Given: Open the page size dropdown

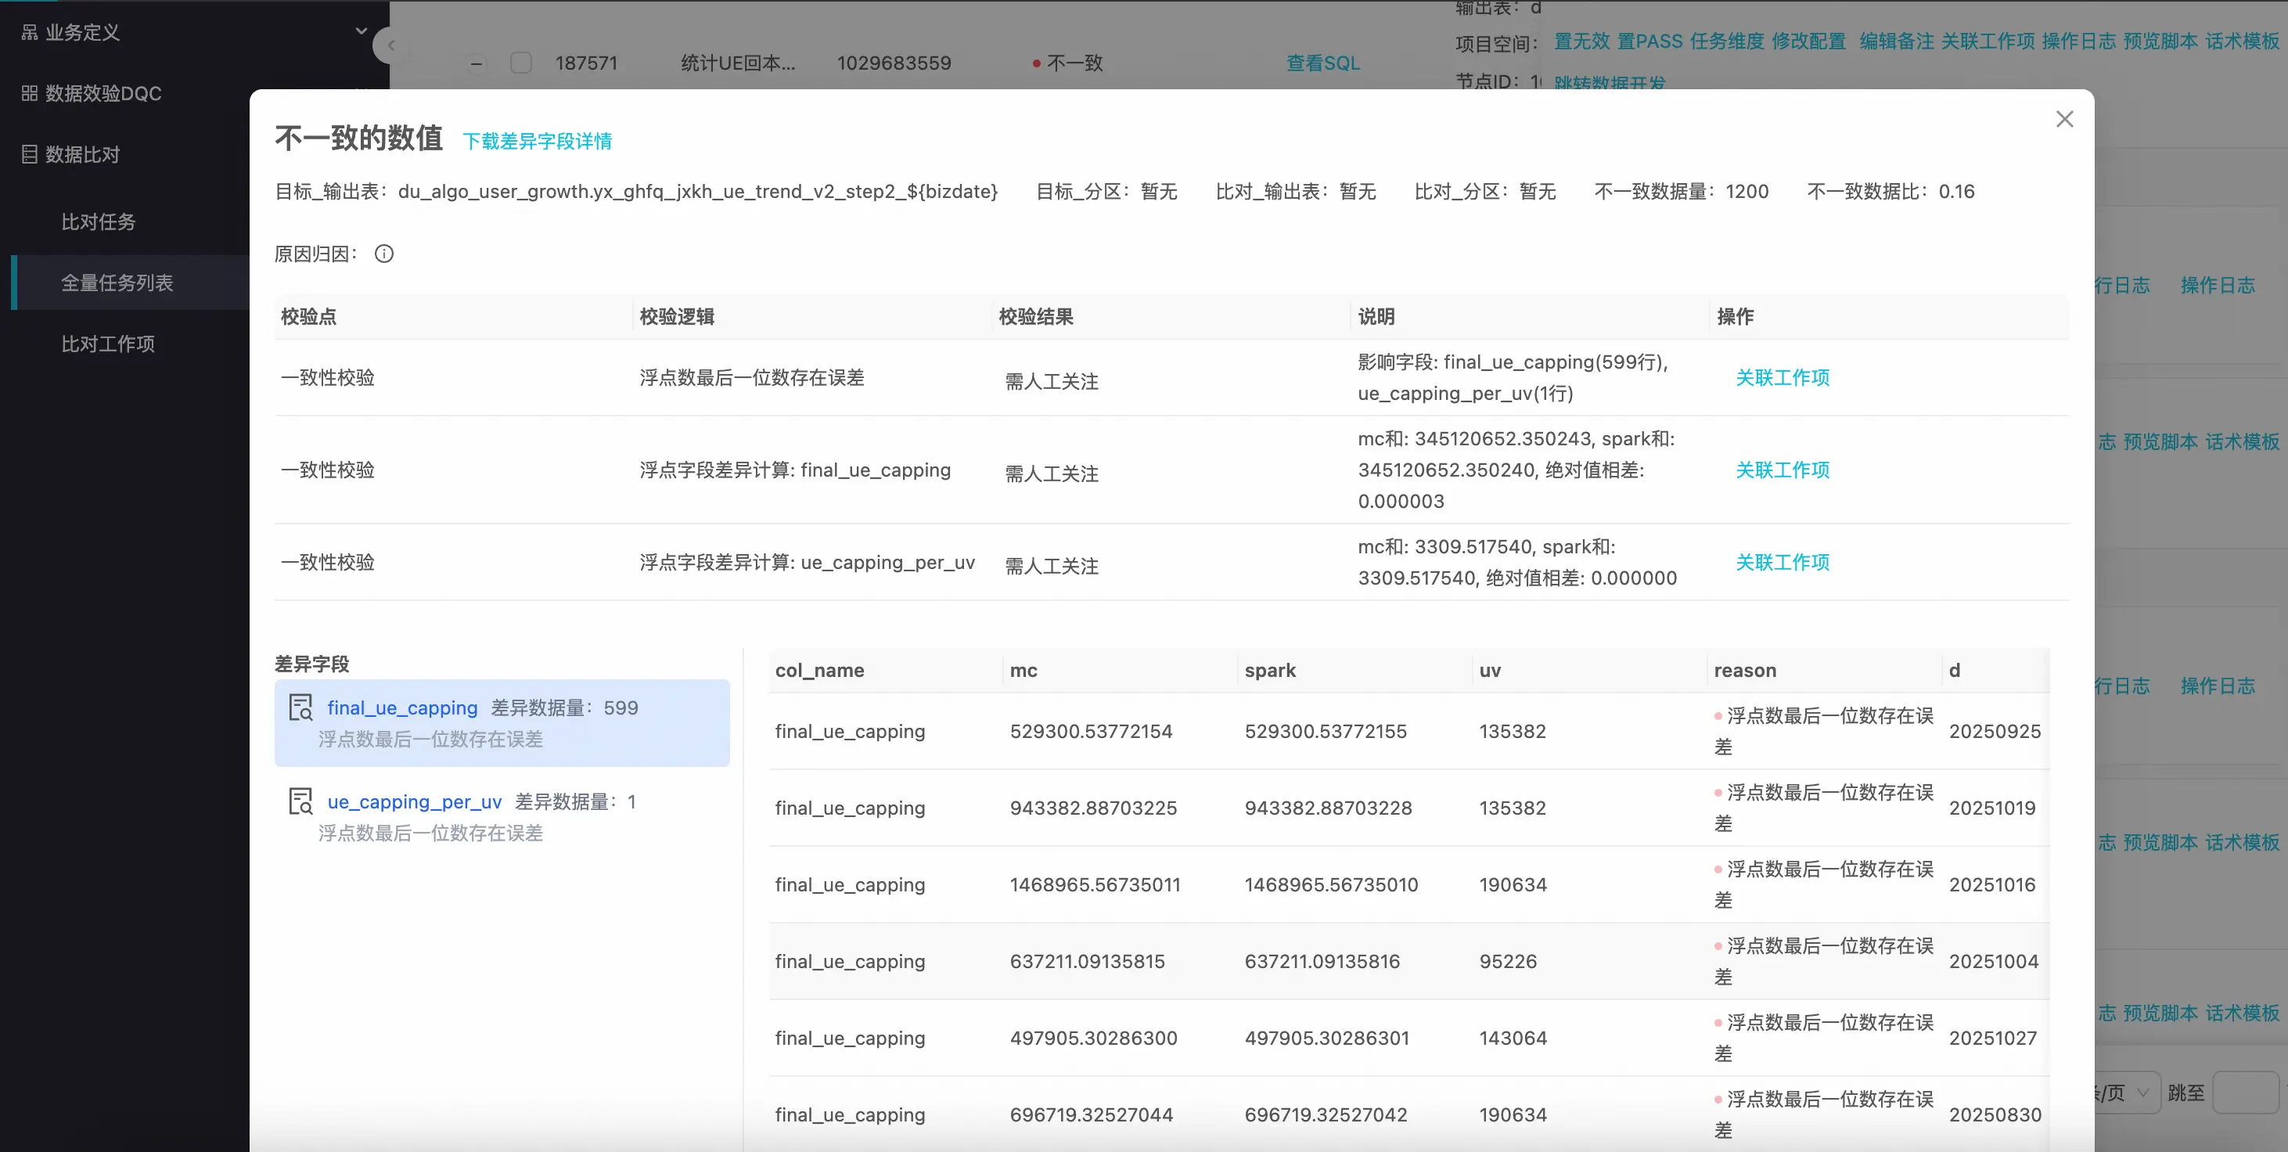Looking at the screenshot, I should [x=2128, y=1093].
